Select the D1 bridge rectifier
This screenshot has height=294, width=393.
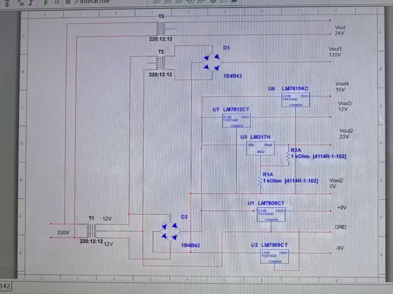(x=212, y=63)
